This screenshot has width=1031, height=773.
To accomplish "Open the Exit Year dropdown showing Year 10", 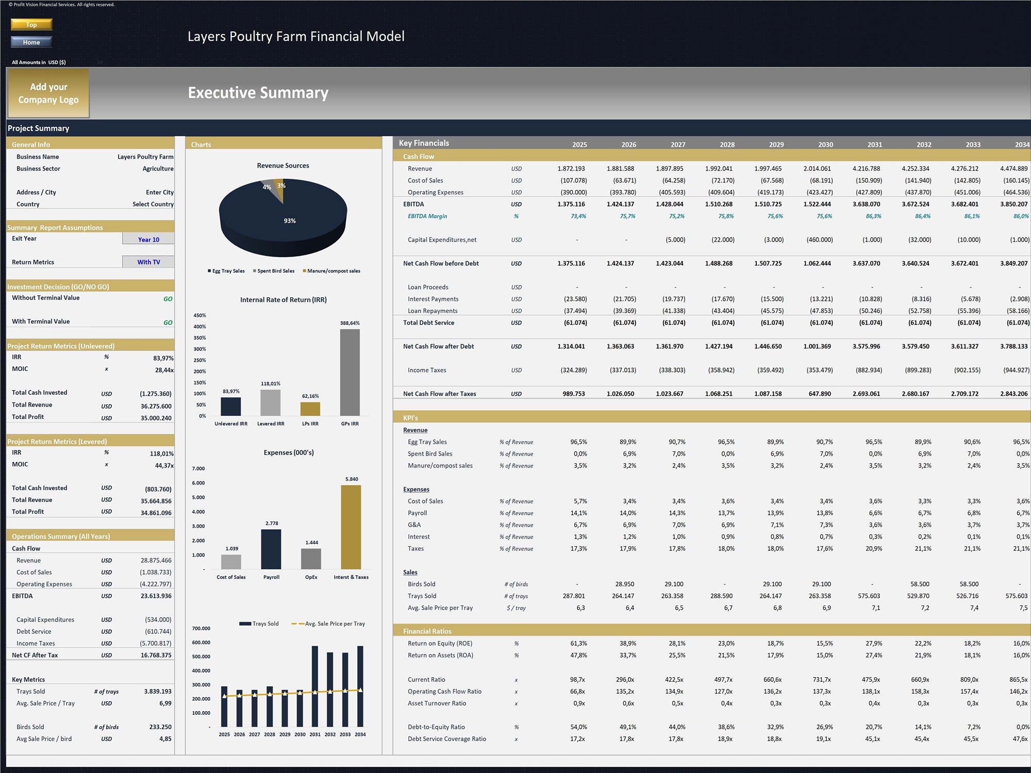I will point(148,239).
